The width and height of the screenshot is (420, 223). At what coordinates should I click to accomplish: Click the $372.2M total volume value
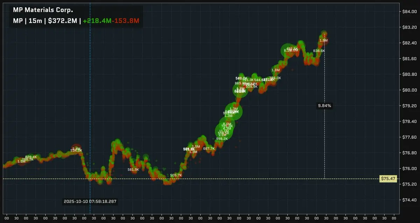click(62, 21)
